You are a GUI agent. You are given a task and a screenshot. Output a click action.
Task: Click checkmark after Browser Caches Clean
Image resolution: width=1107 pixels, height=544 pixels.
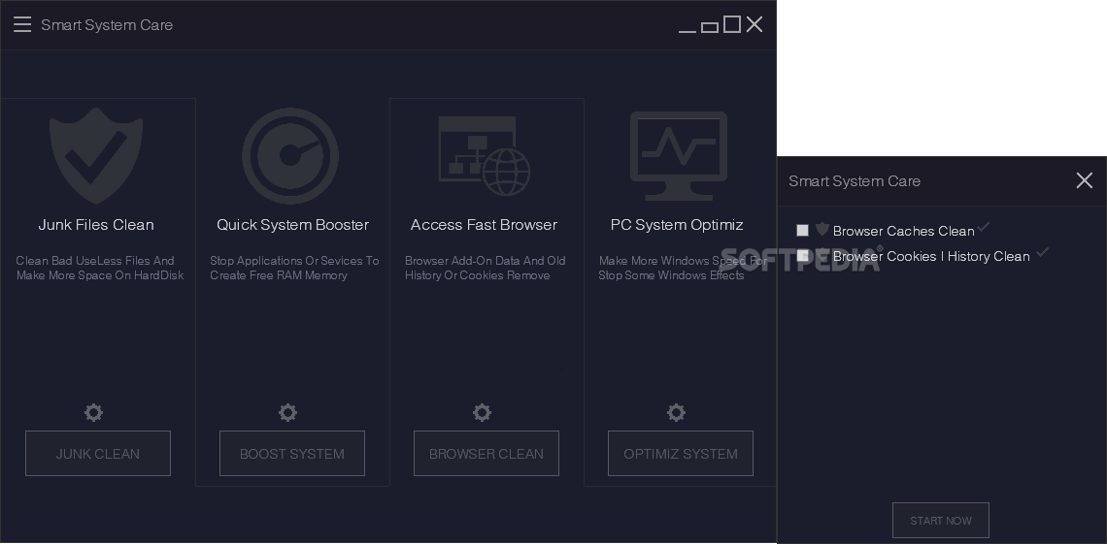coord(984,227)
